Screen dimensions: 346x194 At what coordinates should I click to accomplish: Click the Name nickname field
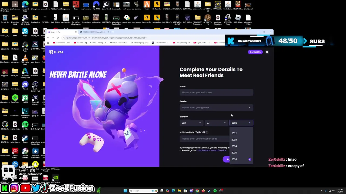click(x=216, y=92)
